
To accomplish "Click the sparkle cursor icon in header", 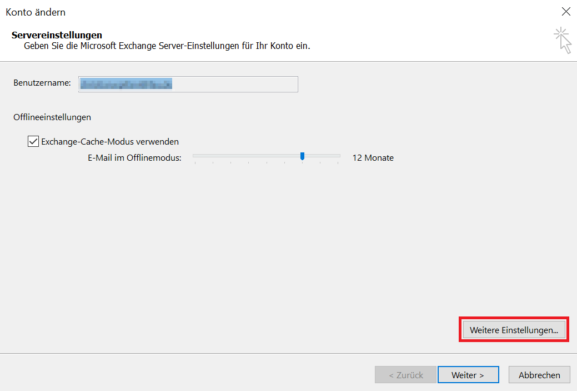I will [x=563, y=40].
